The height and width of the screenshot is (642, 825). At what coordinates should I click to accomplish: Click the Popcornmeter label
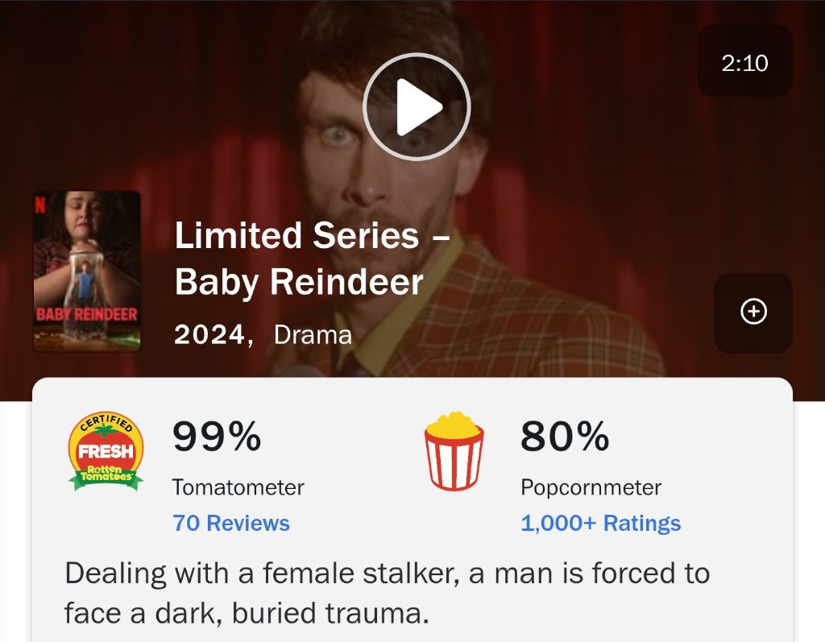point(591,487)
